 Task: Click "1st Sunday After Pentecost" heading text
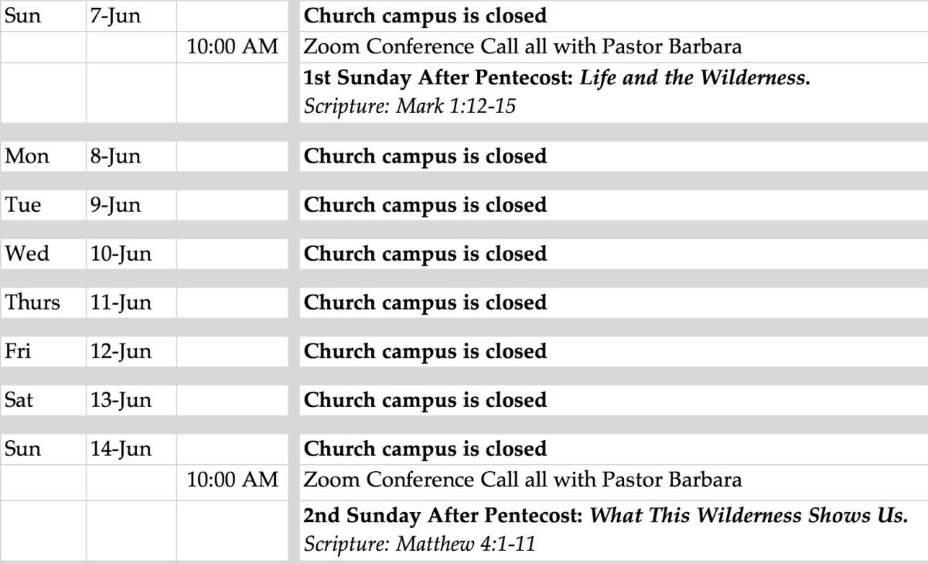tap(438, 78)
